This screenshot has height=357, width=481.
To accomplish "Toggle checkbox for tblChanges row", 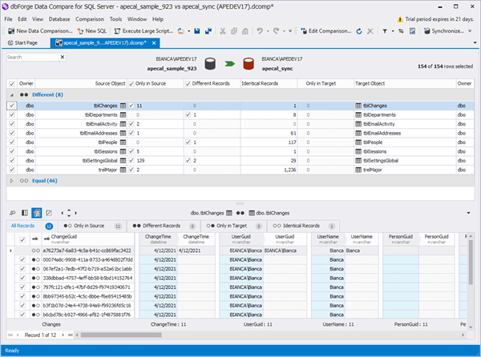I will coord(12,106).
